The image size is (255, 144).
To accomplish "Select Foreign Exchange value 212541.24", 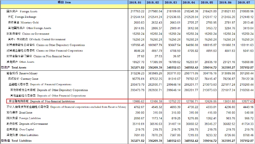I will tap(155, 17).
